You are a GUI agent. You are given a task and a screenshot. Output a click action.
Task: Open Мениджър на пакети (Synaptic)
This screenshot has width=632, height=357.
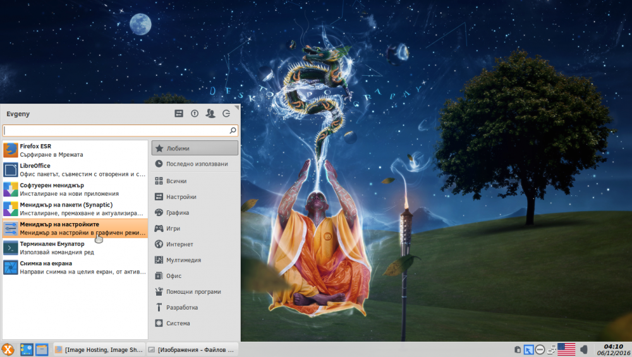(75, 209)
